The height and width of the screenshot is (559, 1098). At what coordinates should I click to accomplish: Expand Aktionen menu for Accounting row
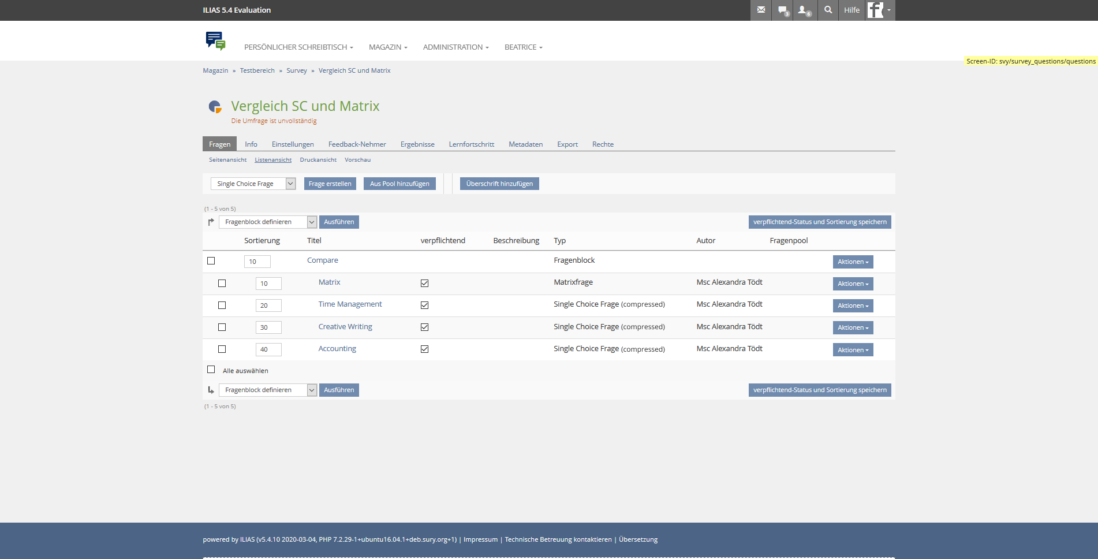pos(853,350)
